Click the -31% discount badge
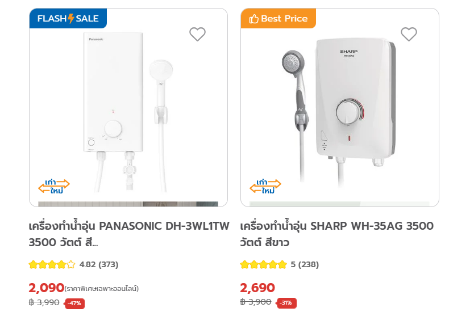This screenshot has height=312, width=449. click(286, 303)
